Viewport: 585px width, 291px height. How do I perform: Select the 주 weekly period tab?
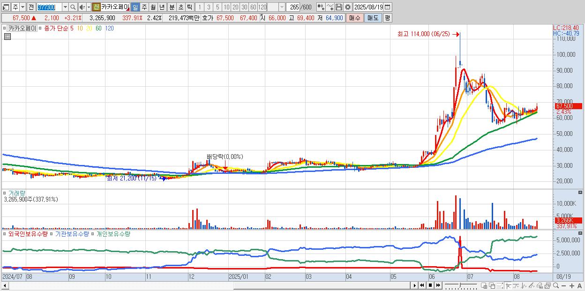143,7
